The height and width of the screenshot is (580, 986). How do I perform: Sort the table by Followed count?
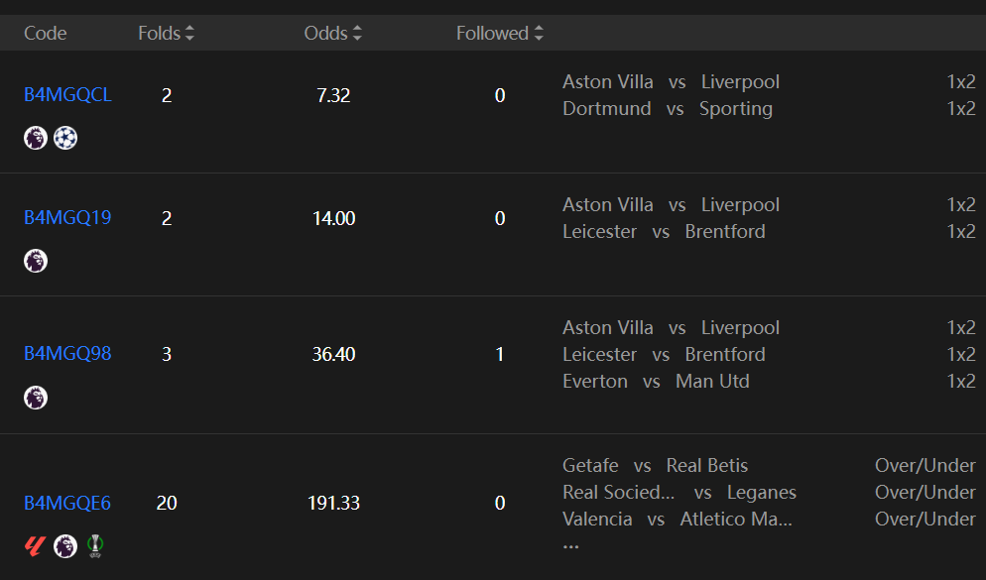(x=500, y=34)
